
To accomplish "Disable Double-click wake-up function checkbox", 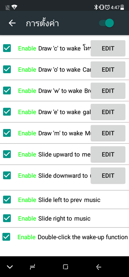I will (x=6, y=237).
